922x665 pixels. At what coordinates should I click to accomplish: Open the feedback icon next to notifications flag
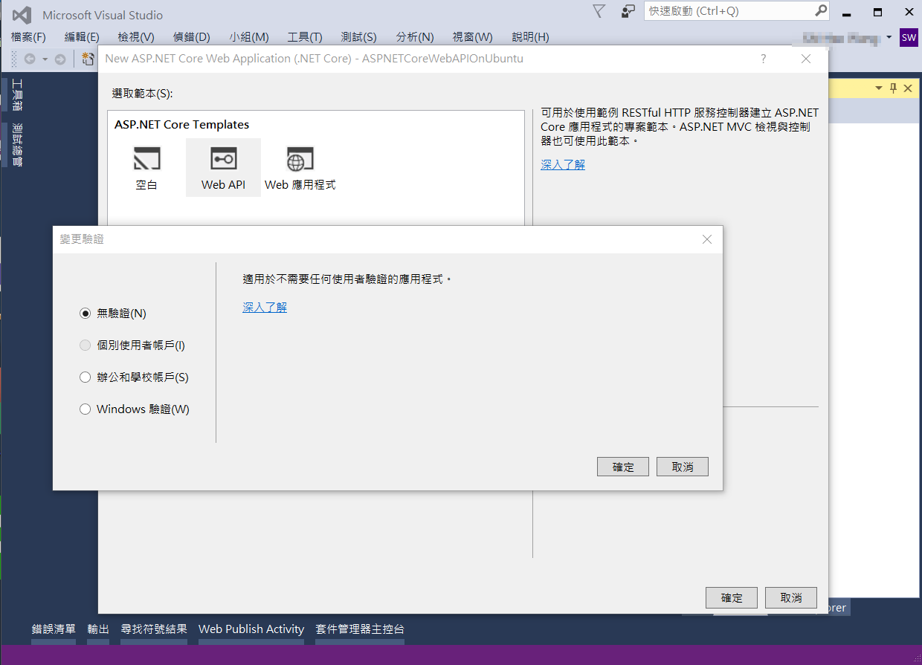pos(629,11)
